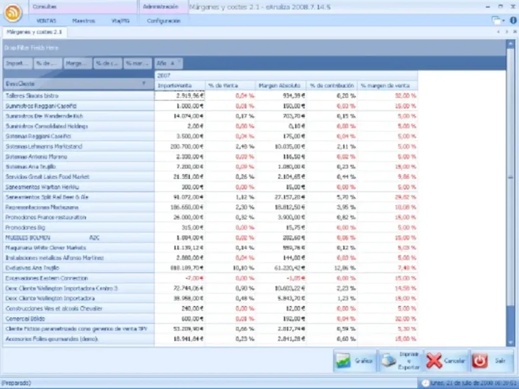Screen dimensions: 519x389
Task: Click the previous tab arrow near the tab strip
Action: click(x=498, y=32)
